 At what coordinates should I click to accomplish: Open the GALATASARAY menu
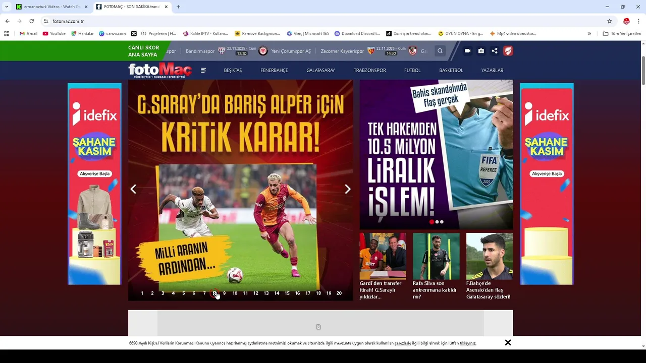320,70
